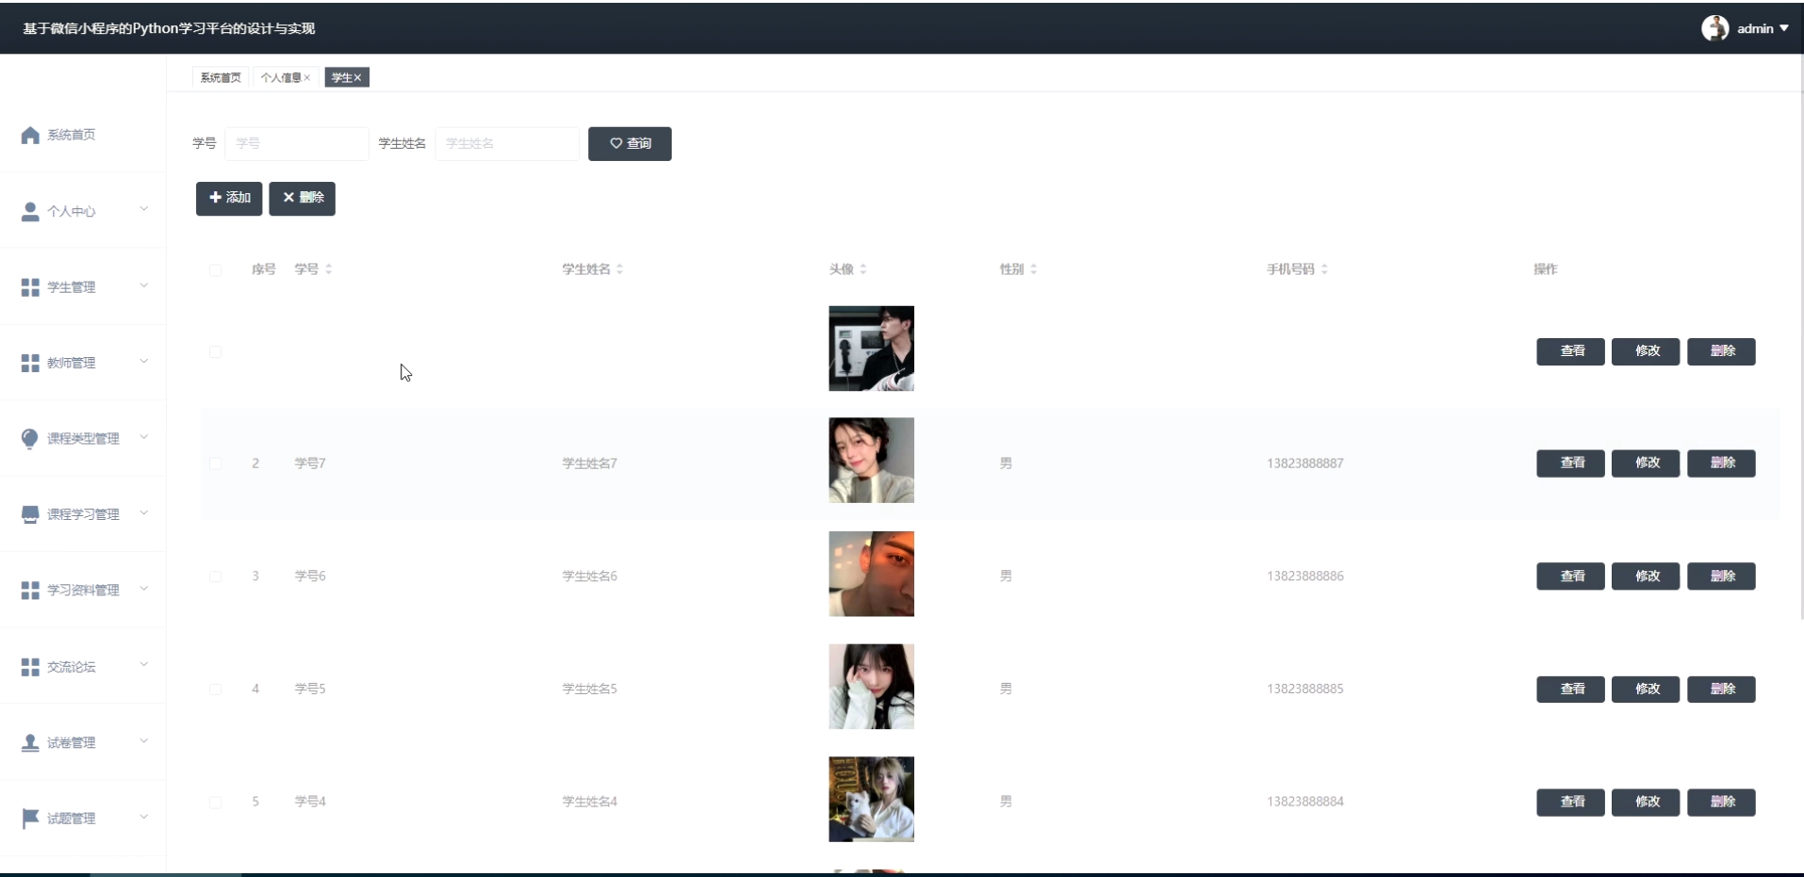Click the flag icon beside 试题管理
This screenshot has width=1804, height=877.
[x=30, y=818]
